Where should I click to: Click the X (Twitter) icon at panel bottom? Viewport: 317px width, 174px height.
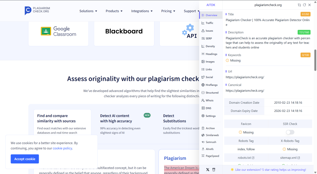208,170
